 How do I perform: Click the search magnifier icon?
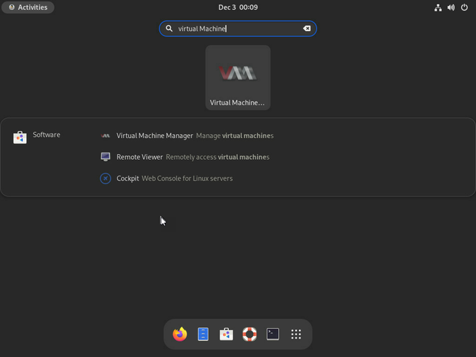point(169,28)
